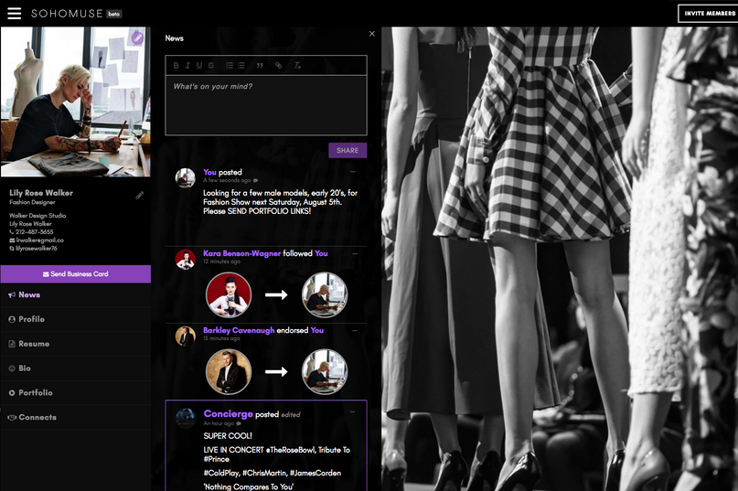Click the lilyrosewalker76 handle

point(37,249)
